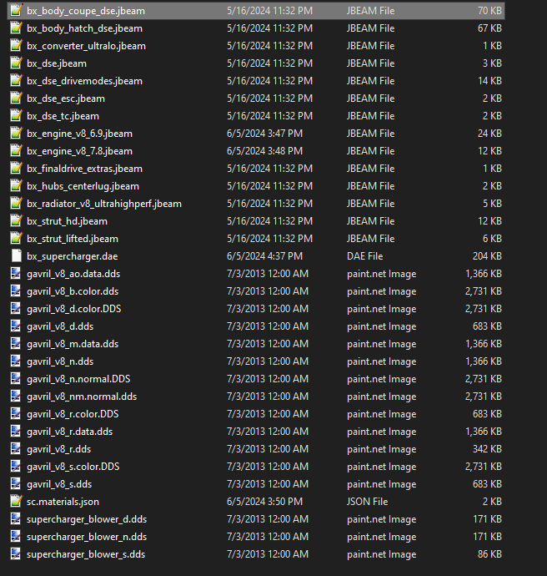The width and height of the screenshot is (547, 576).
Task: Click the 204 KB size of bx_supercharger.dae
Action: point(487,256)
